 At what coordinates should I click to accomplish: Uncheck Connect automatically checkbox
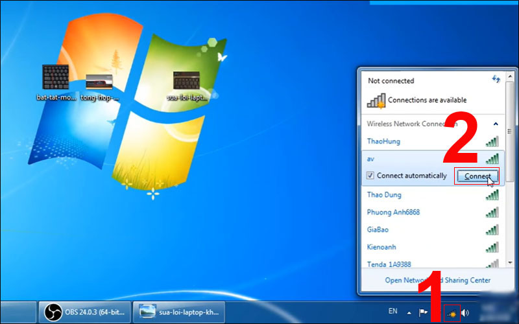(370, 176)
